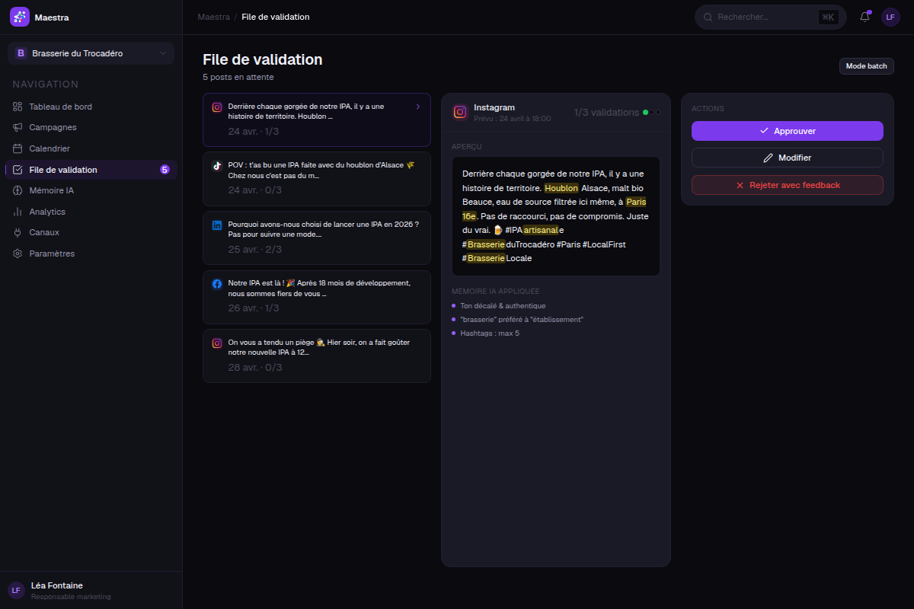Click highlighted word Houblon in preview
Screen dimensions: 914x609
561,188
